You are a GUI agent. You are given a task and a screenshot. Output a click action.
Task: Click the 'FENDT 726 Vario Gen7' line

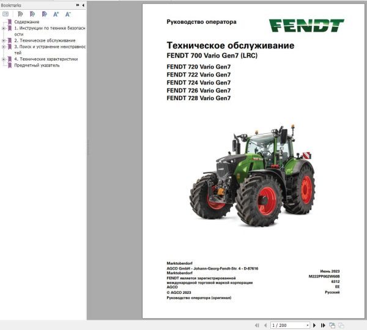click(x=199, y=90)
